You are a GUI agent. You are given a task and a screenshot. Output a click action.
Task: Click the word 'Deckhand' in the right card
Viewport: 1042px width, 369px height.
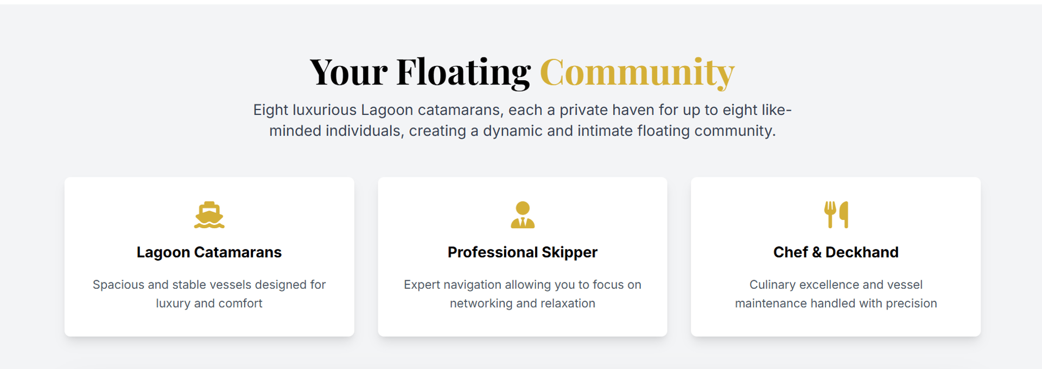click(862, 253)
